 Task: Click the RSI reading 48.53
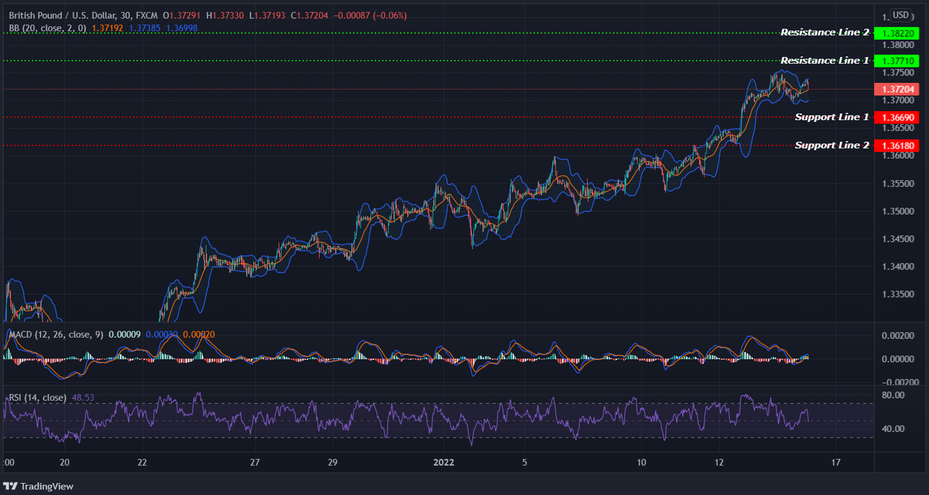click(84, 398)
